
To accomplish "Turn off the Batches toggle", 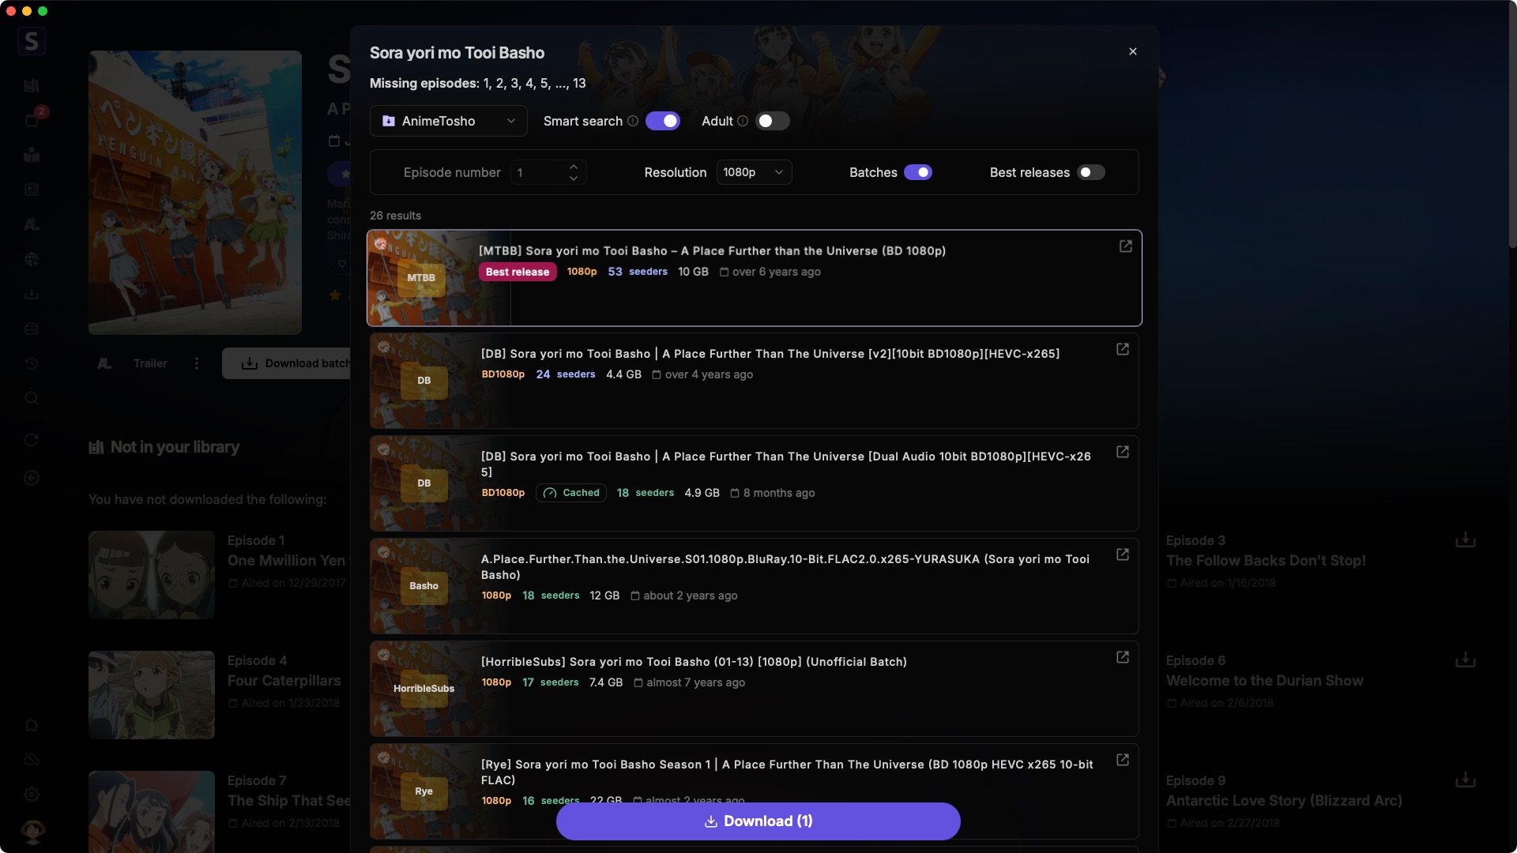I will (x=917, y=172).
